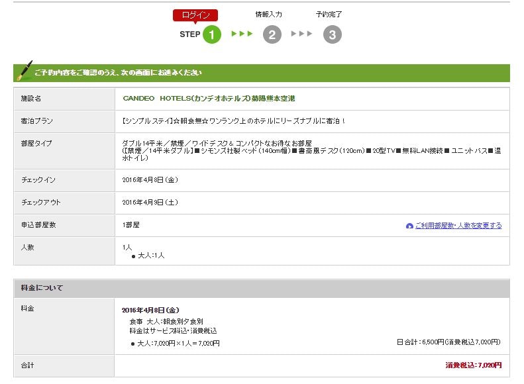The image size is (524, 384).
Task: Click the 大人:1人 bullet item
Action: [148, 256]
